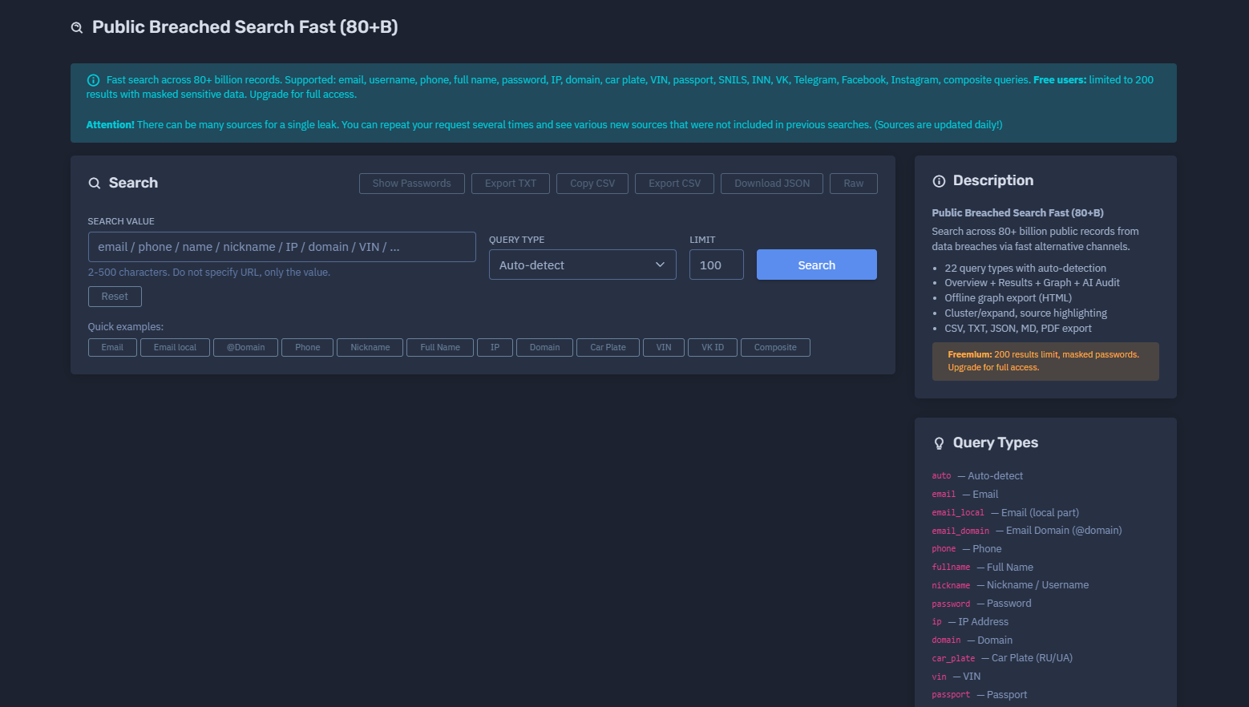The image size is (1249, 707).
Task: Click the search icon in Search panel header
Action: tap(95, 183)
